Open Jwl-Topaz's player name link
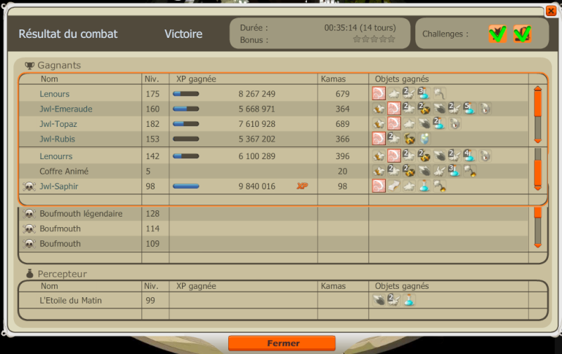562x354 pixels. click(x=58, y=124)
